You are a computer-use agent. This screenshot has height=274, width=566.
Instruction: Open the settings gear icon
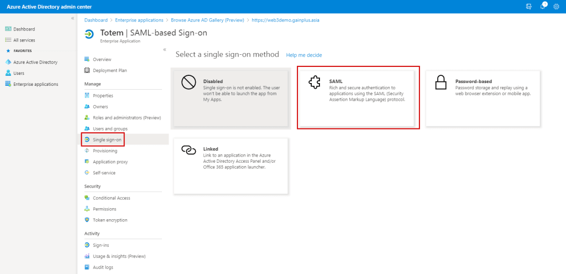click(556, 7)
